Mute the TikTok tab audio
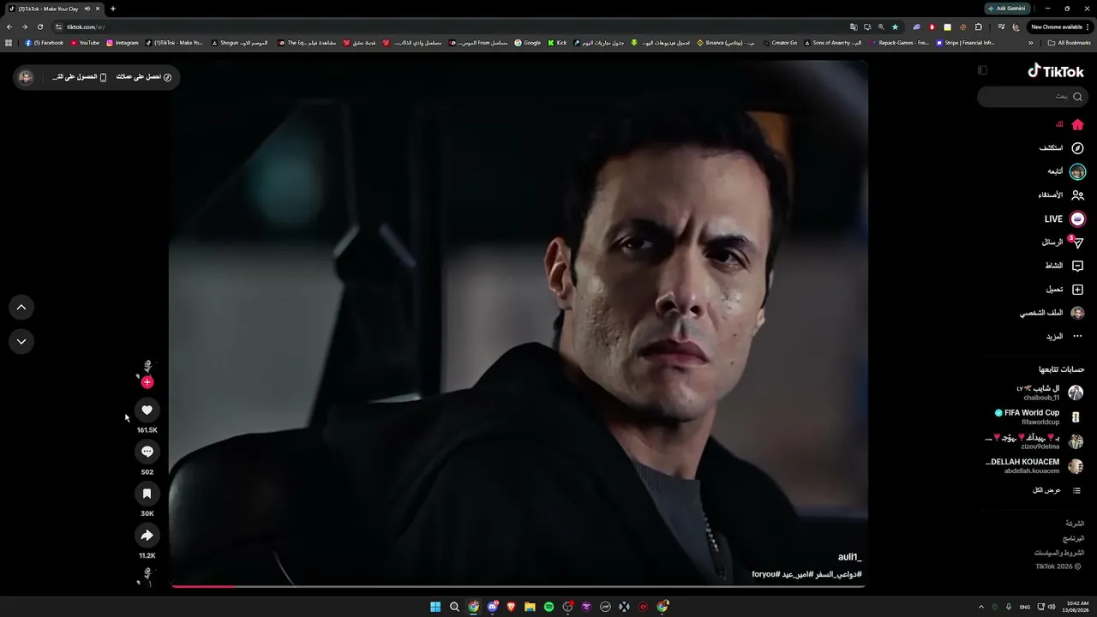The height and width of the screenshot is (617, 1097). (87, 9)
